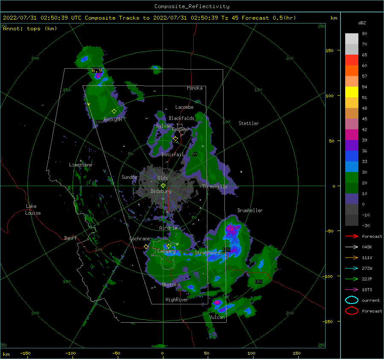Select the Lake Louise map label
The width and height of the screenshot is (384, 359).
coord(33,210)
